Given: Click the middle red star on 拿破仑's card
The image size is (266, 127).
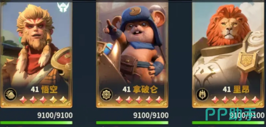Looking at the screenshot, I should [x=139, y=100].
